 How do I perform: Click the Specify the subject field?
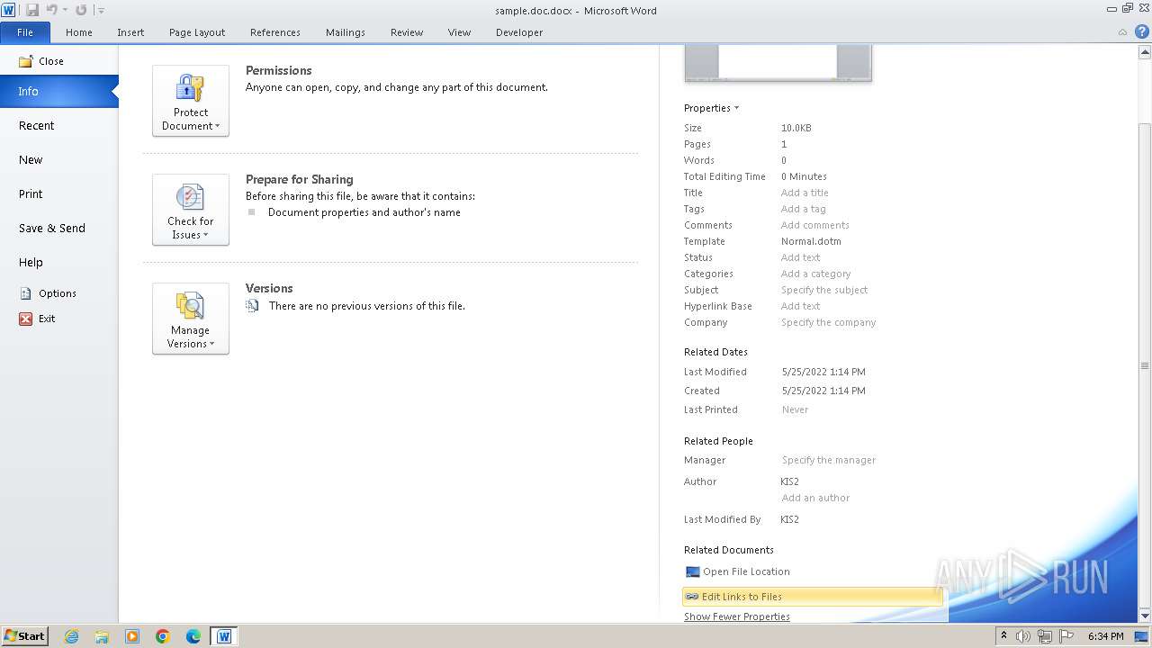(x=824, y=290)
